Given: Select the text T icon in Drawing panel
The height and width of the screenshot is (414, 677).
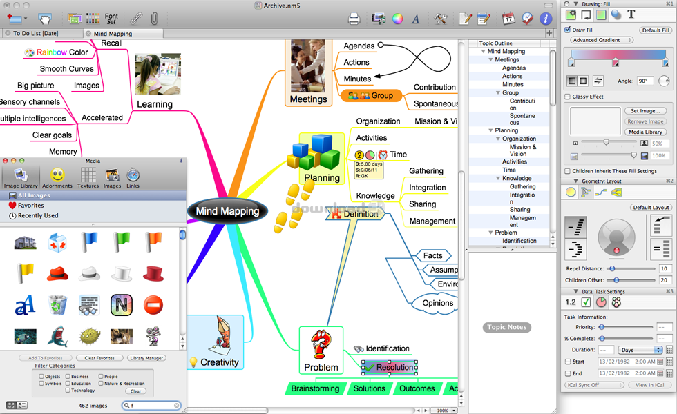Looking at the screenshot, I should pos(631,14).
